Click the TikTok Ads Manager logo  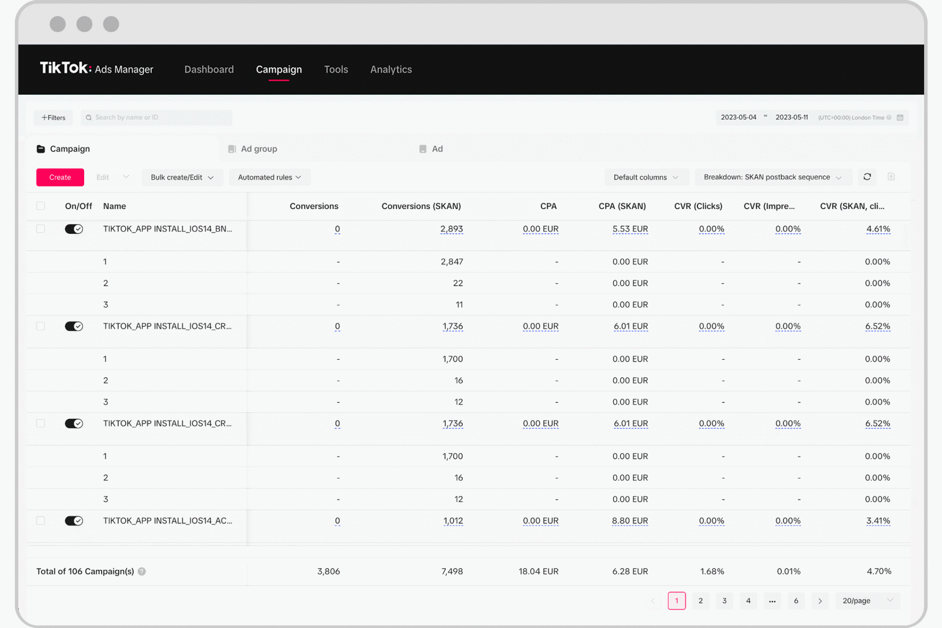point(96,69)
